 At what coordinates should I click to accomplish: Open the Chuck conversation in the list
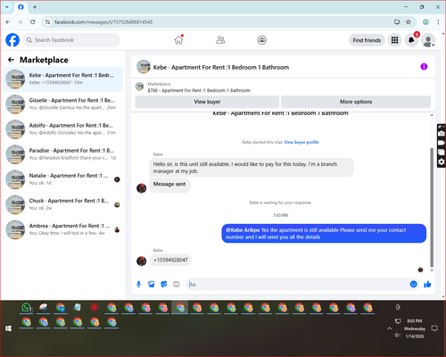point(62,204)
